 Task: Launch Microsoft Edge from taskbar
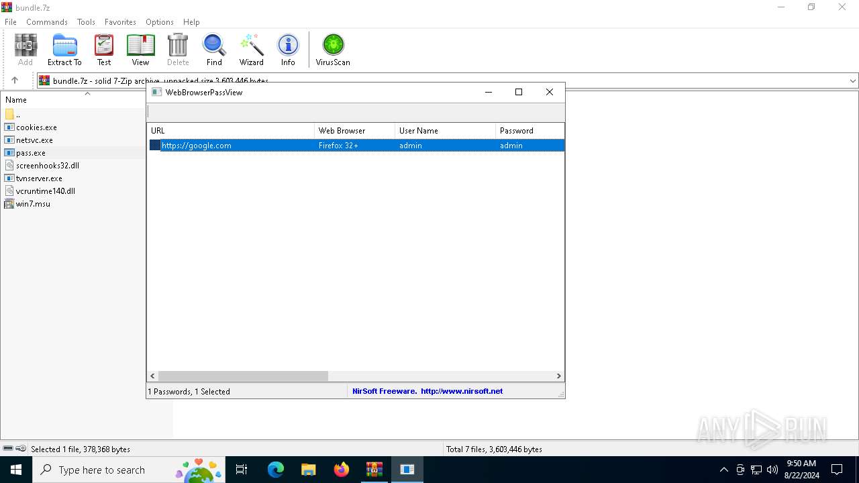[276, 470]
